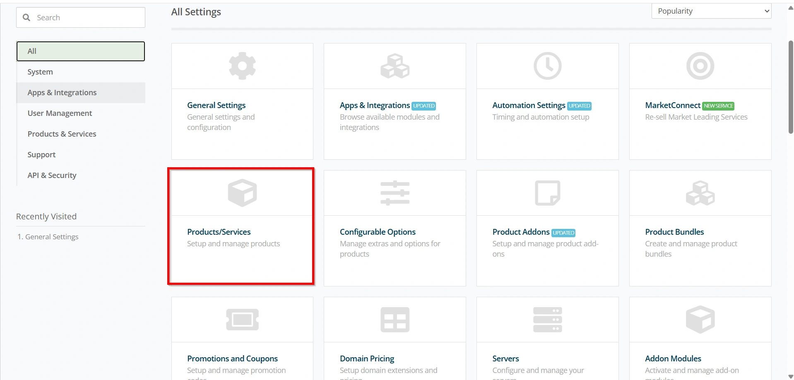Image resolution: width=794 pixels, height=380 pixels.
Task: Open Domain Pricing title link
Action: [367, 358]
